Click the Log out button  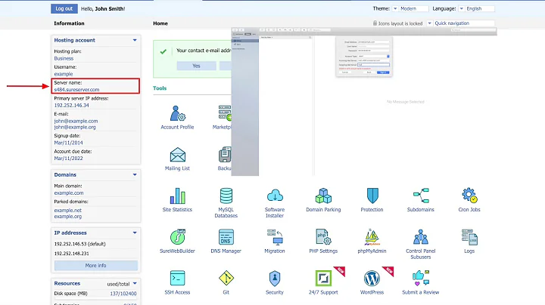tap(64, 8)
